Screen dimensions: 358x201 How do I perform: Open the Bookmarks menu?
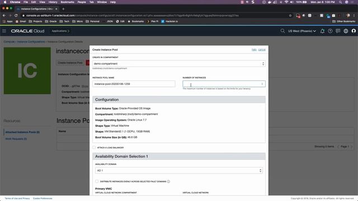point(67,2)
